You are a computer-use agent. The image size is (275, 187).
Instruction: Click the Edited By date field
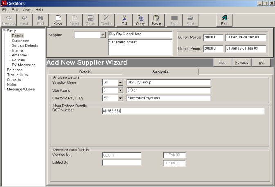pos(174,163)
